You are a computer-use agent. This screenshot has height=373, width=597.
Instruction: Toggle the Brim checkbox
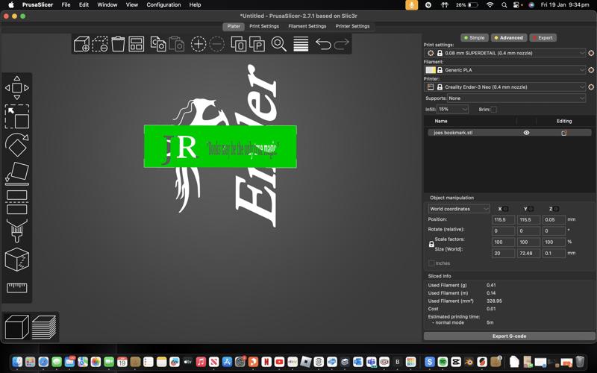pyautogui.click(x=494, y=110)
